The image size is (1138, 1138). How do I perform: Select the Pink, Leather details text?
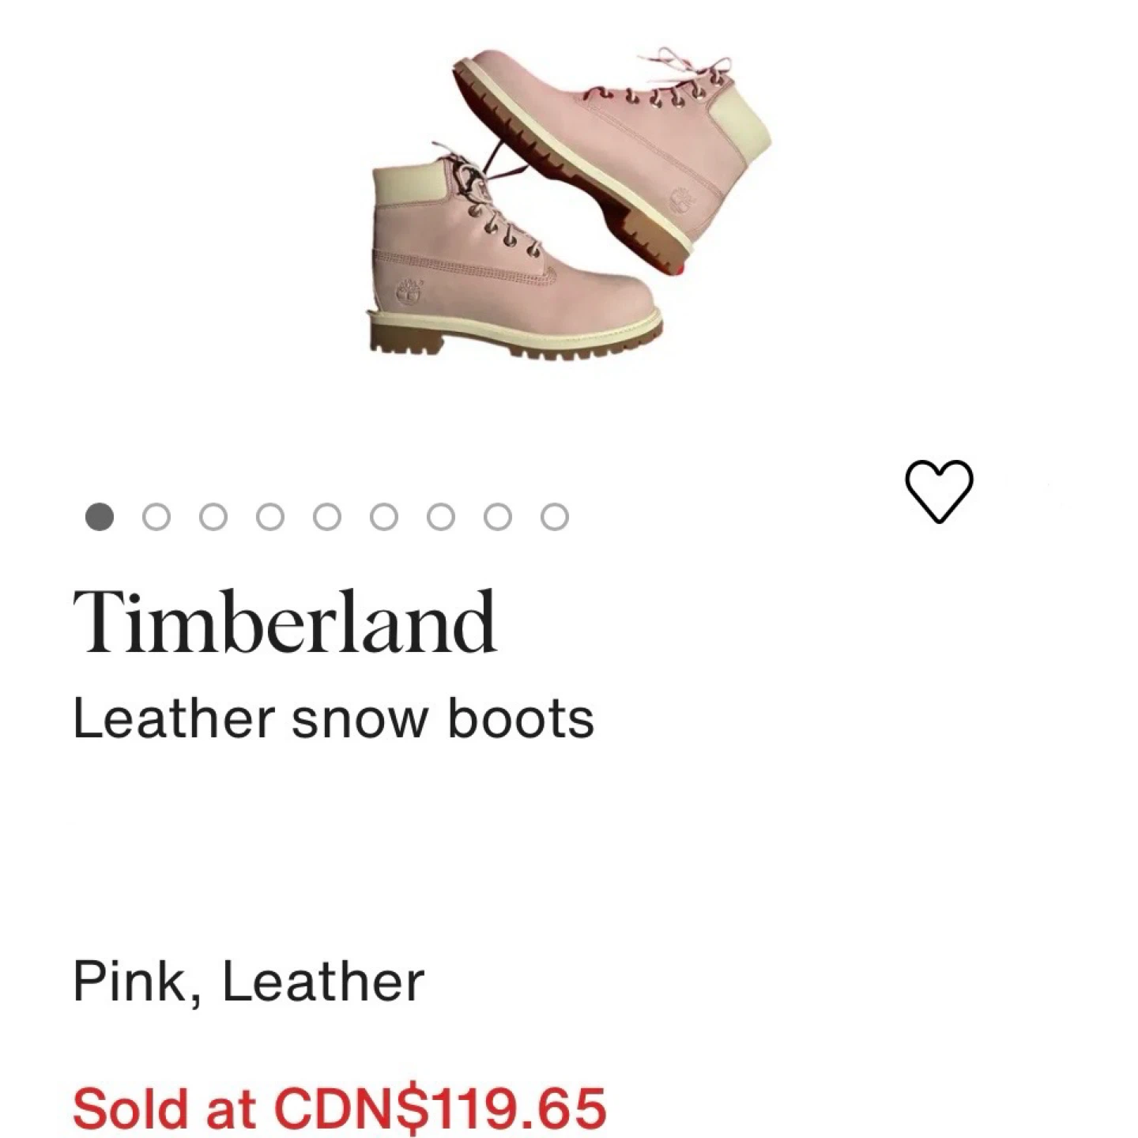248,982
